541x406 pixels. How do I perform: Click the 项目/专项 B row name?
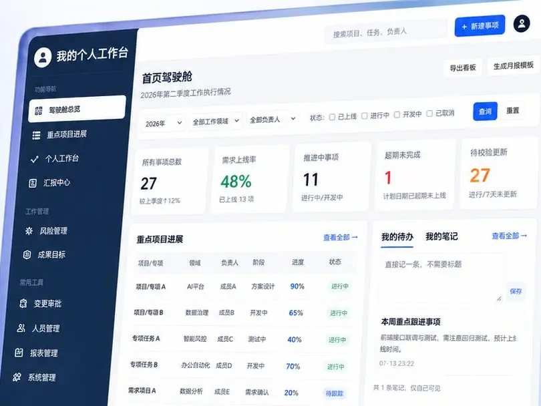coord(148,313)
